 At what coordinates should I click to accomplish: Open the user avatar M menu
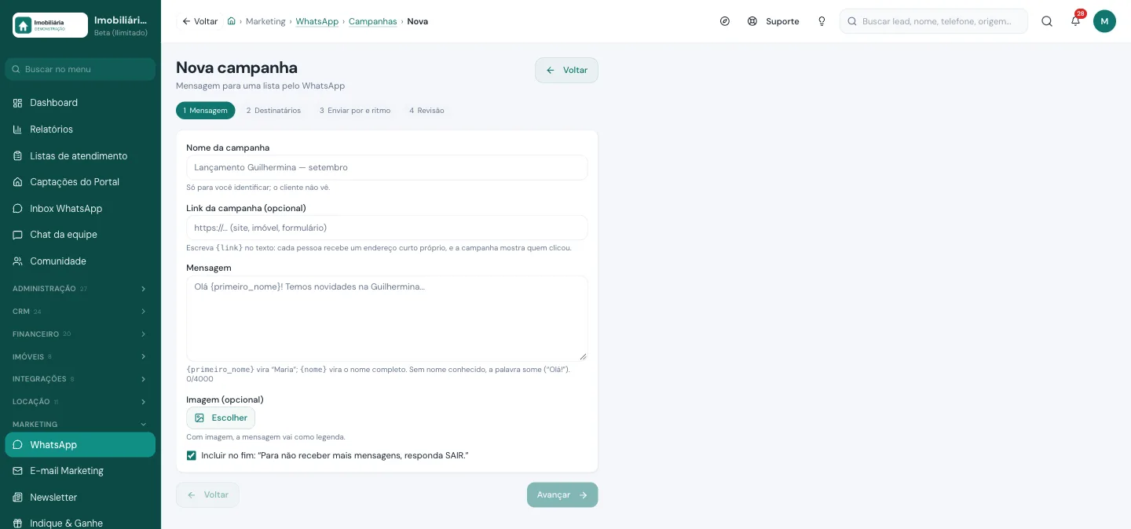1104,21
